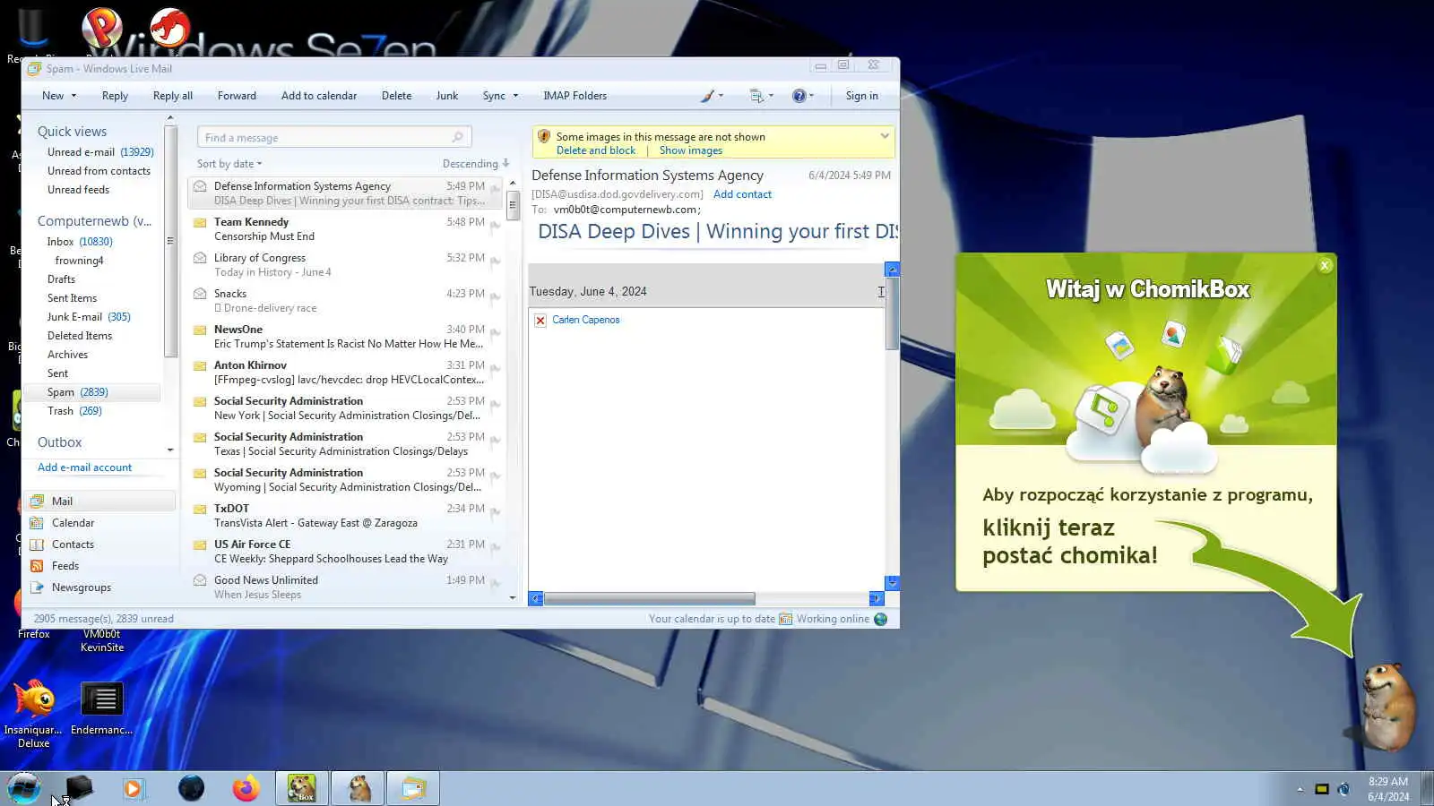Viewport: 1434px width, 806px height.
Task: Collapse the Quick views section
Action: pos(72,132)
